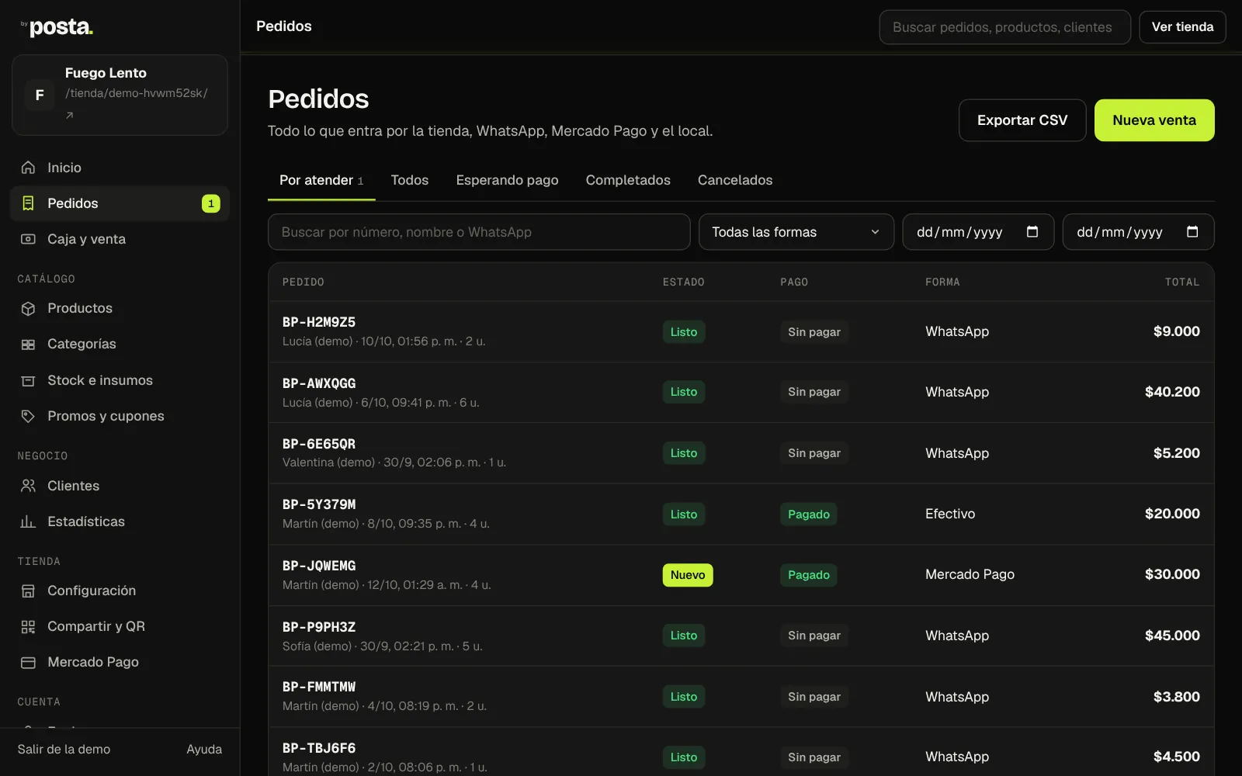The width and height of the screenshot is (1242, 776).
Task: Focus the global search pedidos, productos, clientes field
Action: 1004,27
